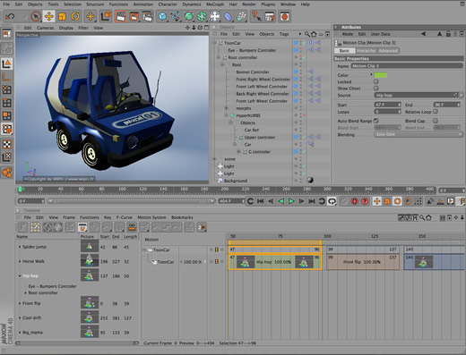Viewport: 466px width, 355px height.
Task: Select the Hip hop motion clip
Action: pyautogui.click(x=275, y=262)
